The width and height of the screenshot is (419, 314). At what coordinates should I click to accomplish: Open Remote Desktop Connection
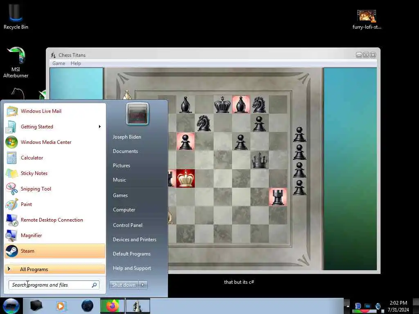(55, 220)
